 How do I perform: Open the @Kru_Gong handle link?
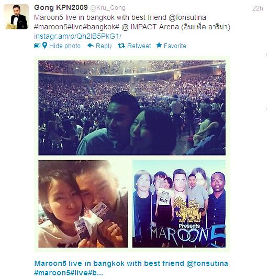[108, 8]
